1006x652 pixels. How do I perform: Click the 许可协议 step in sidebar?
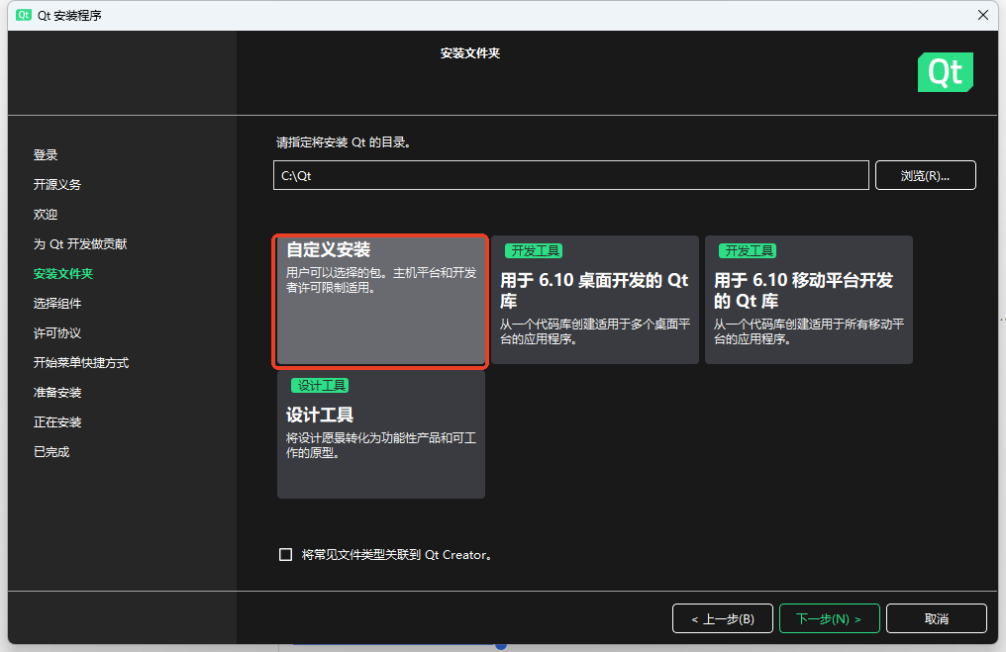[57, 332]
